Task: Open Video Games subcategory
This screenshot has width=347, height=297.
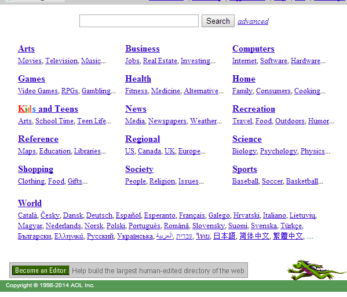Action: click(x=38, y=91)
